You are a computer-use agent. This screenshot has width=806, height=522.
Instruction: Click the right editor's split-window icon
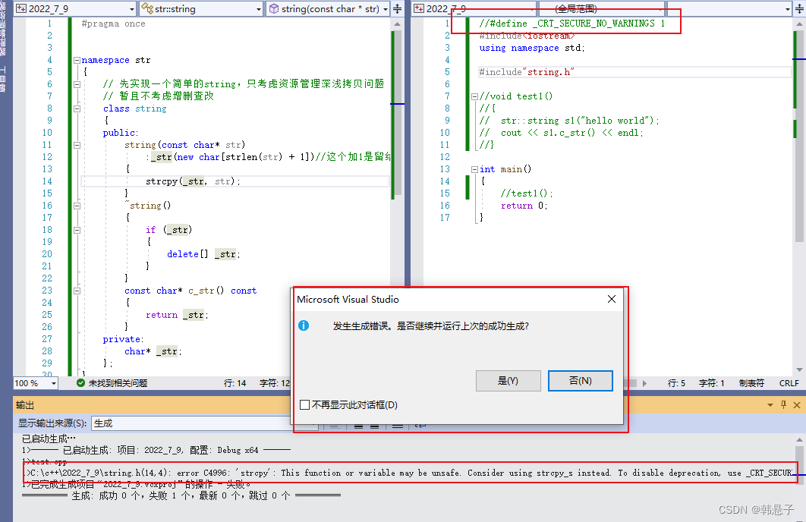[x=799, y=9]
